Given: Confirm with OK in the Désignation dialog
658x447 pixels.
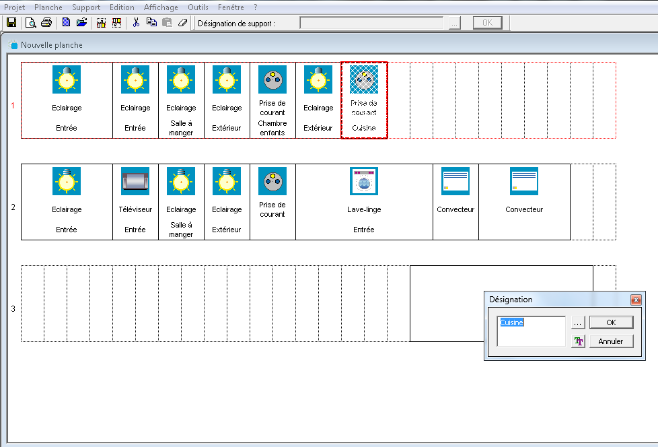Looking at the screenshot, I should coord(611,322).
